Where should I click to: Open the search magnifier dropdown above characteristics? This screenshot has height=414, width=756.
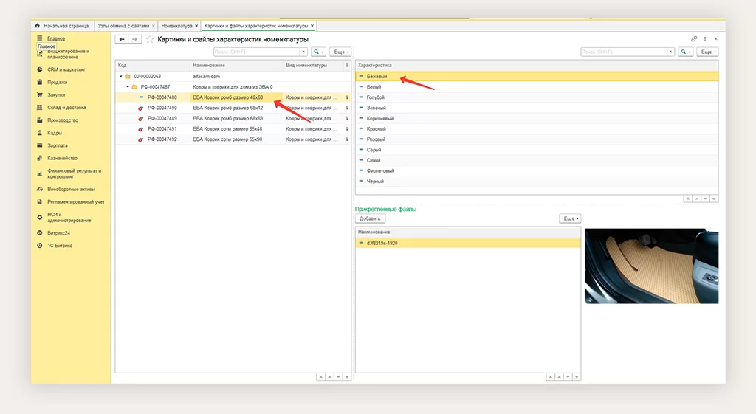coord(686,52)
